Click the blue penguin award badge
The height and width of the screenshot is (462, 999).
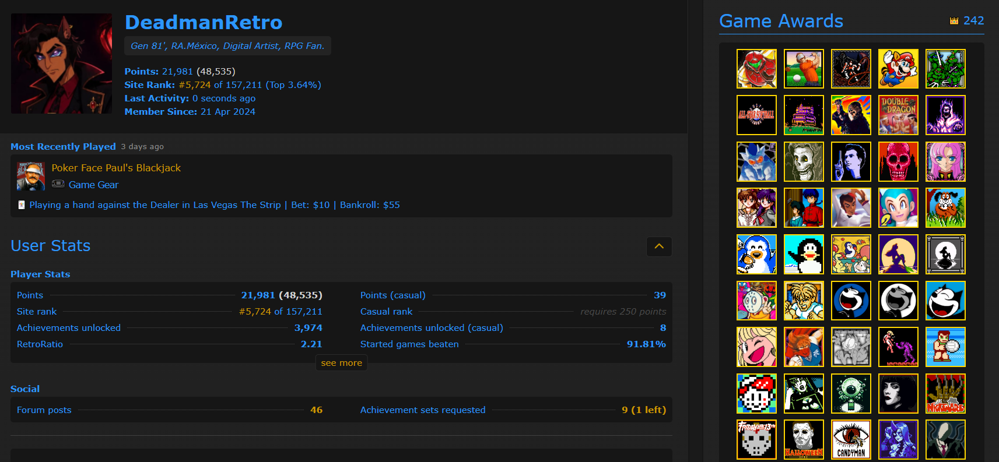pyautogui.click(x=756, y=254)
